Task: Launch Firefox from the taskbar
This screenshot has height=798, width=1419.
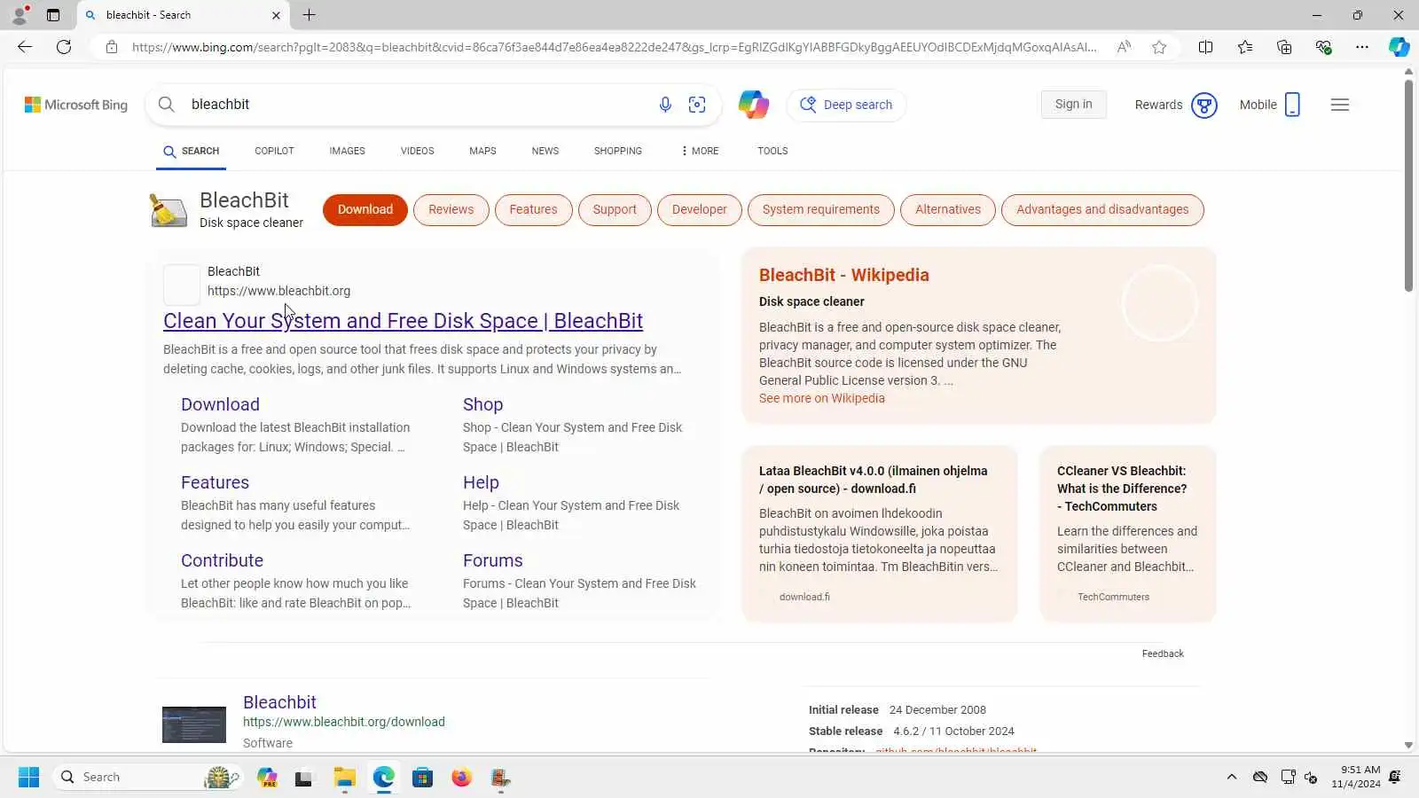Action: tap(461, 778)
